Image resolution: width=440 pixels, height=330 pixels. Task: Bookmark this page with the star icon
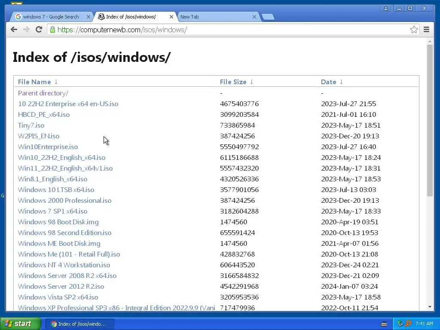[x=414, y=30]
